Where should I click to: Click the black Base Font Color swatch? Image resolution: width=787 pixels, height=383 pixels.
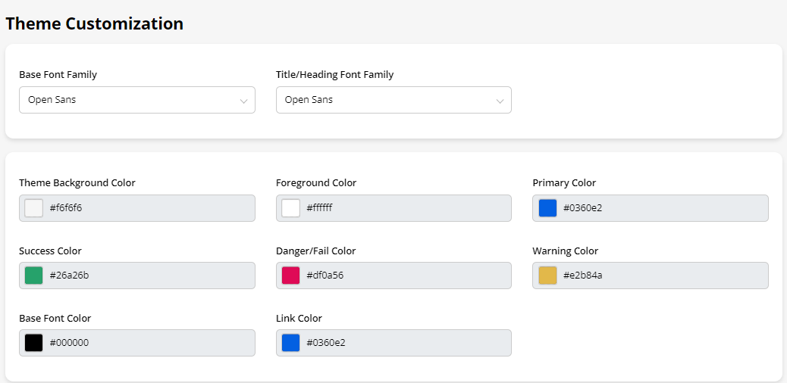33,343
